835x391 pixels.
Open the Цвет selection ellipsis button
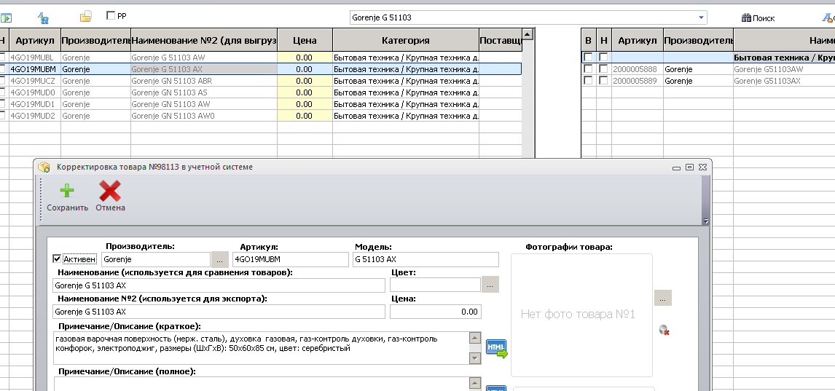pos(490,285)
